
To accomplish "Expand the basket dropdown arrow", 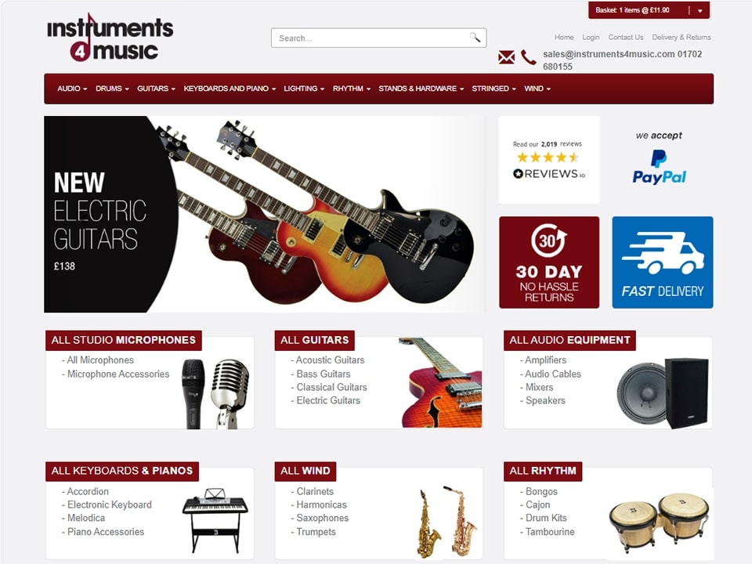I will click(700, 10).
